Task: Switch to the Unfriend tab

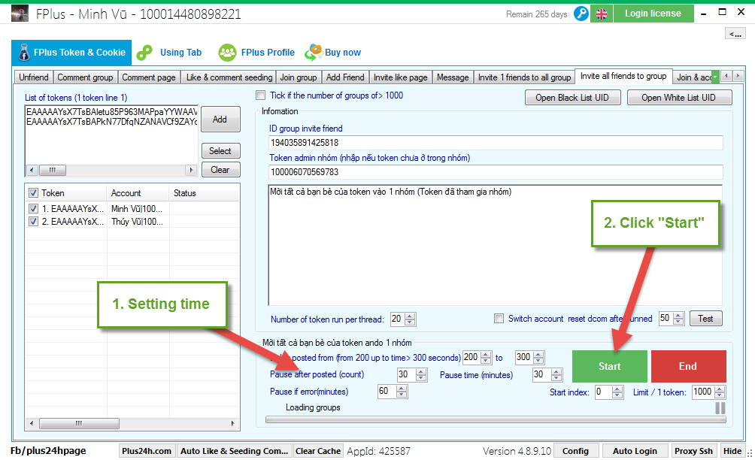Action: click(34, 77)
